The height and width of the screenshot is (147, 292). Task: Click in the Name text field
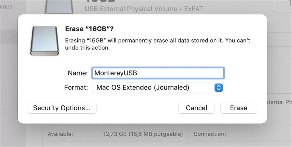158,73
